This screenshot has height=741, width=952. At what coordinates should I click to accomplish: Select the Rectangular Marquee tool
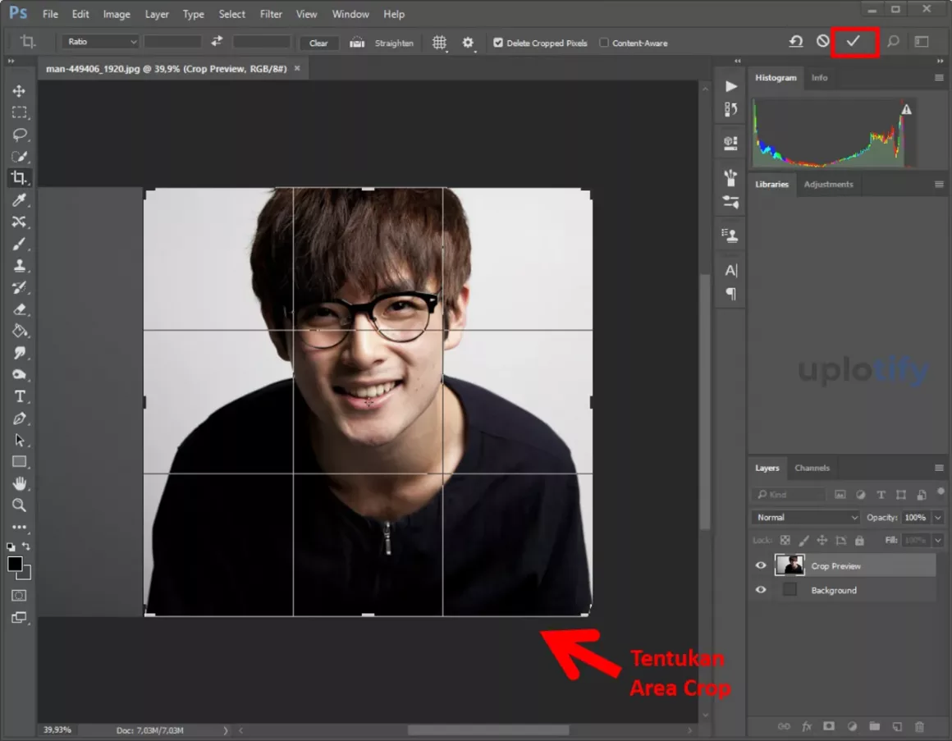pyautogui.click(x=19, y=113)
